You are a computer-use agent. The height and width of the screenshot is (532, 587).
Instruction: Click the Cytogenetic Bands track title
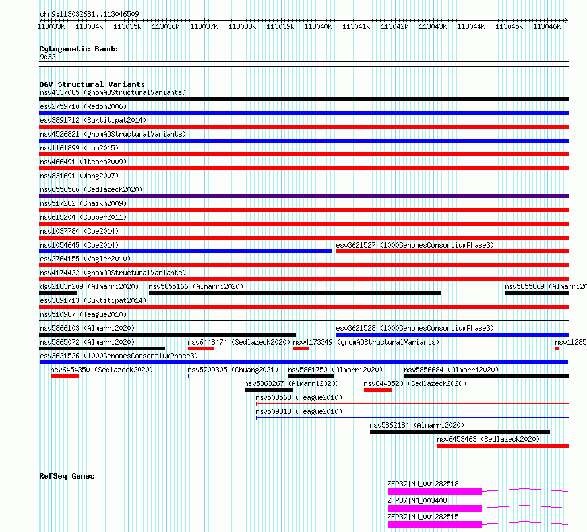78,49
